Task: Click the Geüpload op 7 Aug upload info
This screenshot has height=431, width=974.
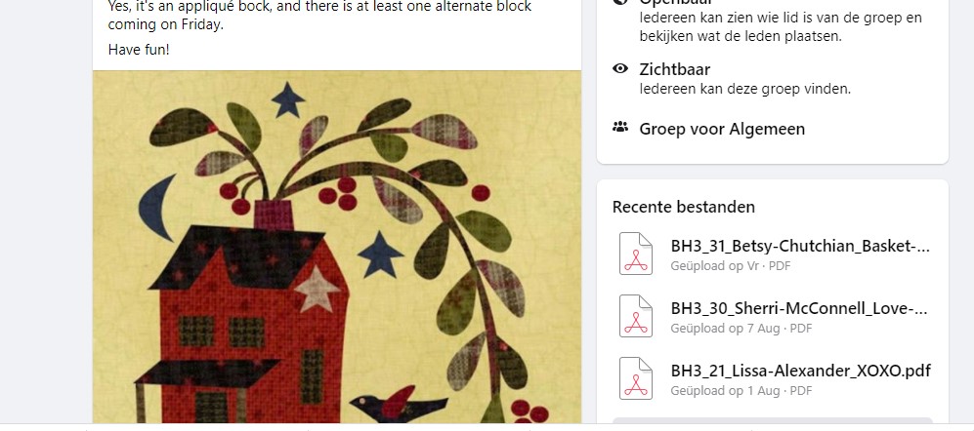Action: coord(741,328)
